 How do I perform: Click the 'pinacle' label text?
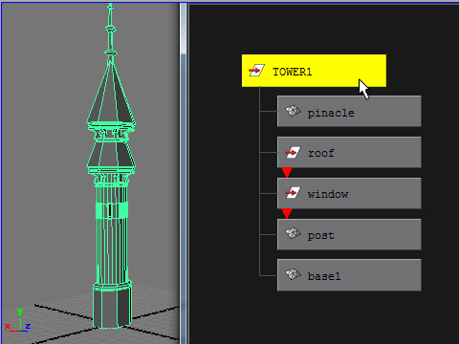pos(331,113)
